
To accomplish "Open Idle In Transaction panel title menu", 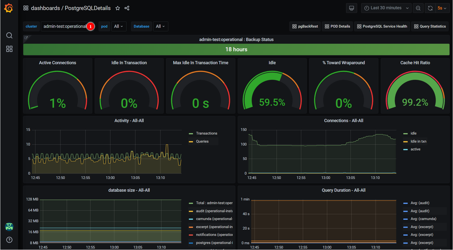I will (x=129, y=62).
